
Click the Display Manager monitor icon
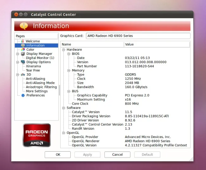(23, 54)
